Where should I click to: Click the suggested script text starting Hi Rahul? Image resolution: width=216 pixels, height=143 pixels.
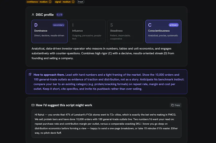pyautogui.click(x=106, y=124)
